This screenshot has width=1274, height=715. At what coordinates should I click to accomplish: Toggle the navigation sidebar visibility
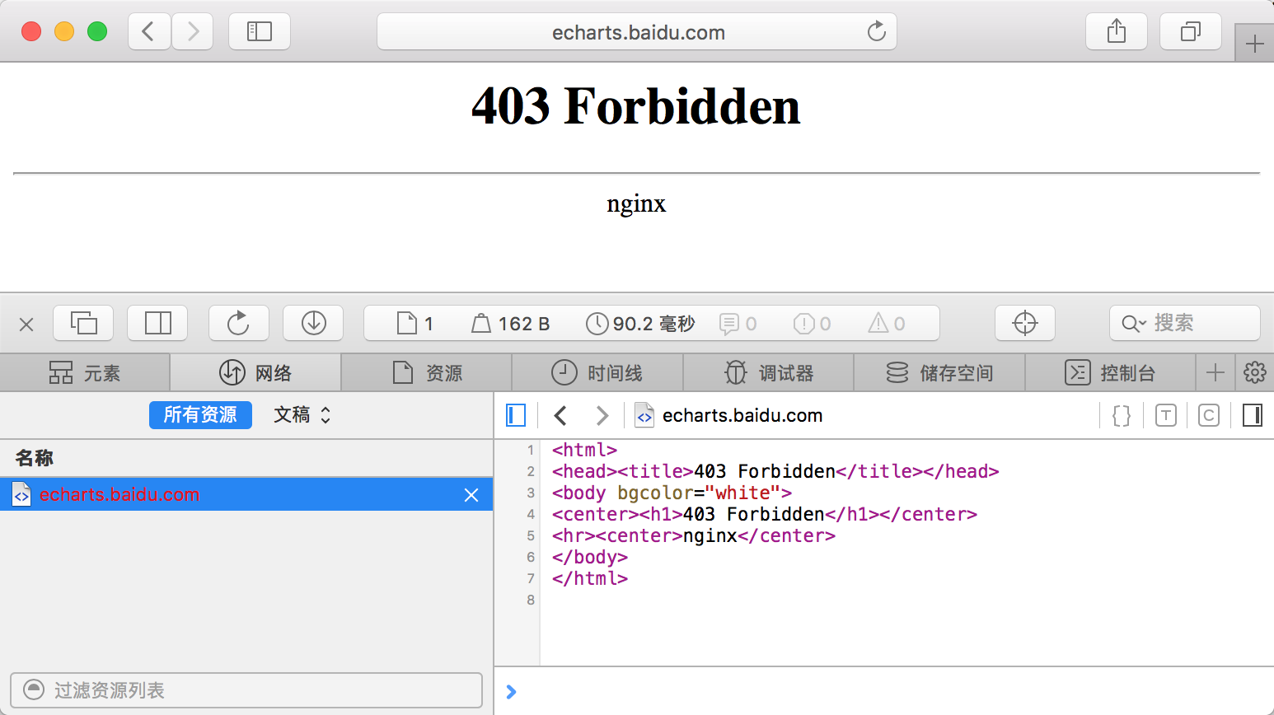coord(516,415)
